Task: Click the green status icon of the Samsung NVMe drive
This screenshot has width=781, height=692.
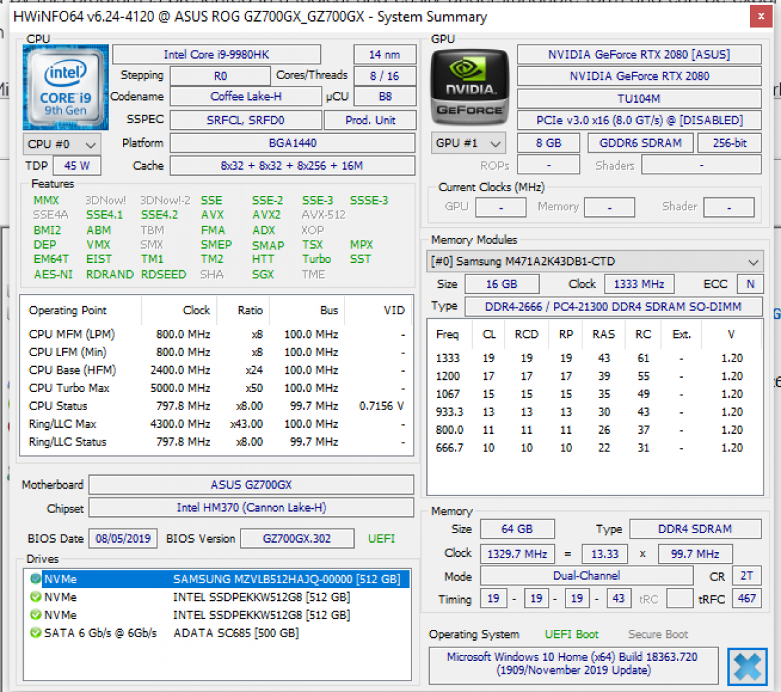Action: tap(35, 579)
